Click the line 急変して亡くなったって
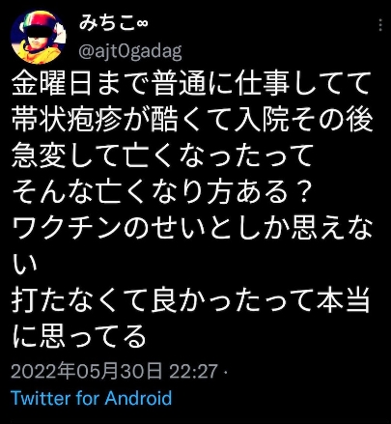 tap(163, 156)
